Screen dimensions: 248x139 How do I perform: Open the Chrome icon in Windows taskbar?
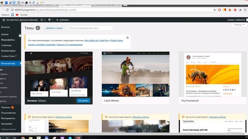coord(23,138)
